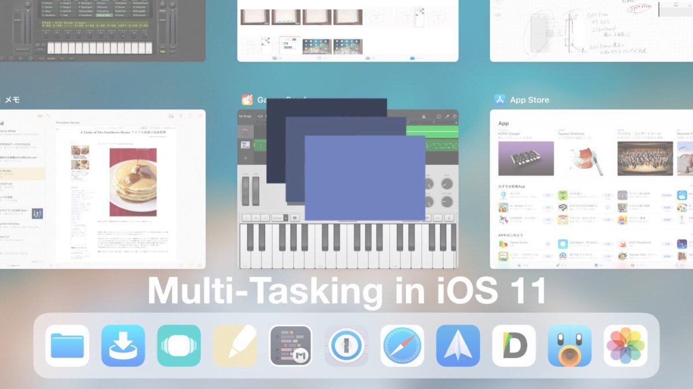Tap the trash icon in メモ toolbar
This screenshot has height=389, width=693.
[x=181, y=116]
